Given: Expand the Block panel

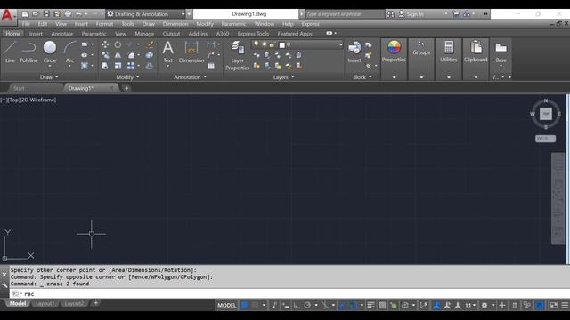Looking at the screenshot, I should tap(362, 77).
